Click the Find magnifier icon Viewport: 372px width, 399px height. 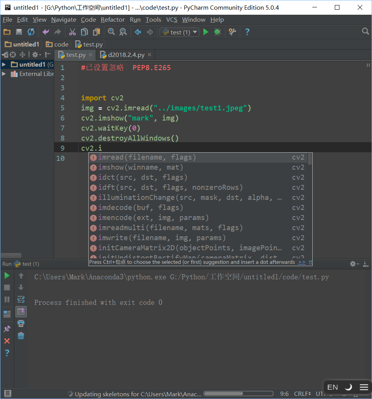pos(111,32)
